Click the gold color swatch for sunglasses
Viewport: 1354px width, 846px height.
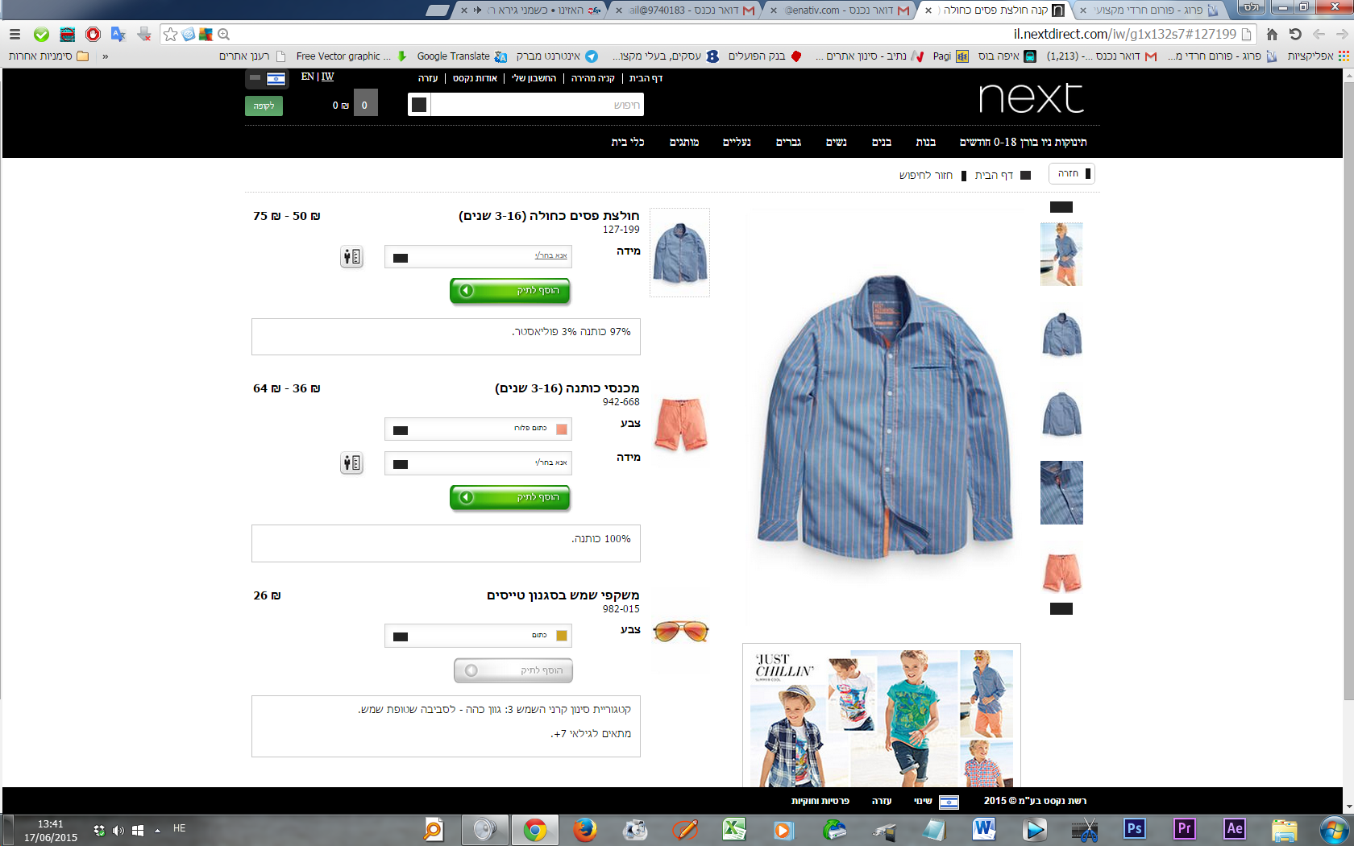[562, 636]
